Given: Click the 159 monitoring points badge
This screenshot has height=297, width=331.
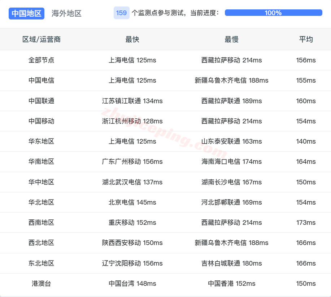Looking at the screenshot, I should pos(120,13).
